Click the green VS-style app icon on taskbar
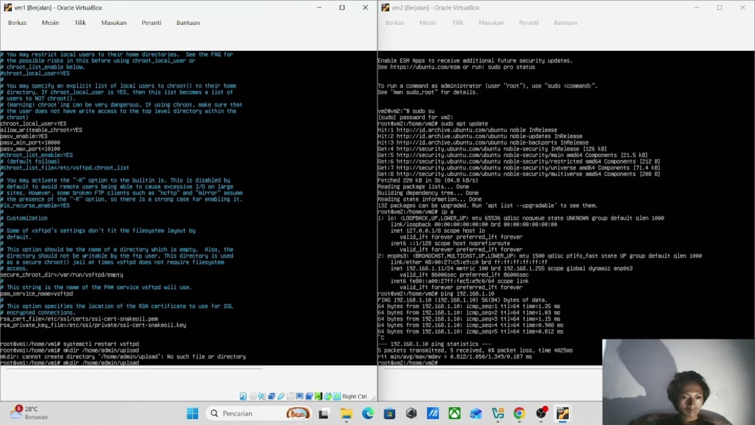 coord(498,414)
